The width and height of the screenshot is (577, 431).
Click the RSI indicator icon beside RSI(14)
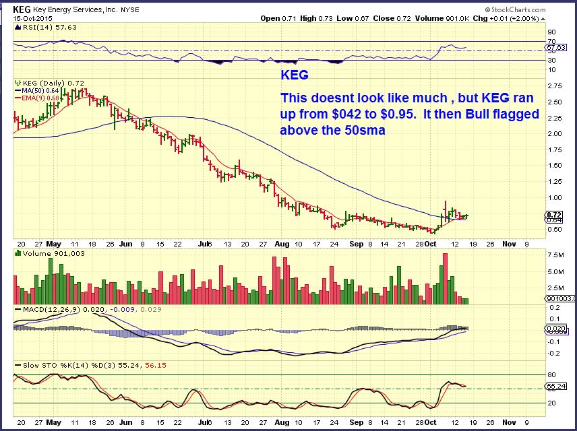pyautogui.click(x=18, y=27)
